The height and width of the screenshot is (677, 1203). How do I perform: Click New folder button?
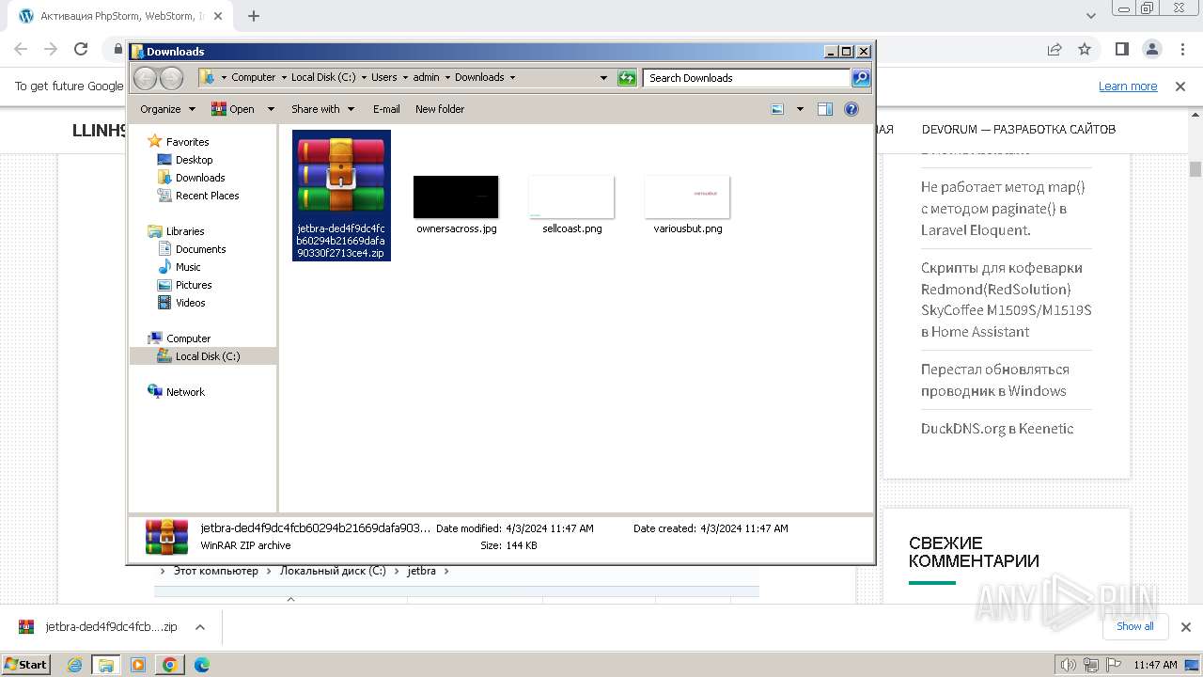[x=440, y=109]
